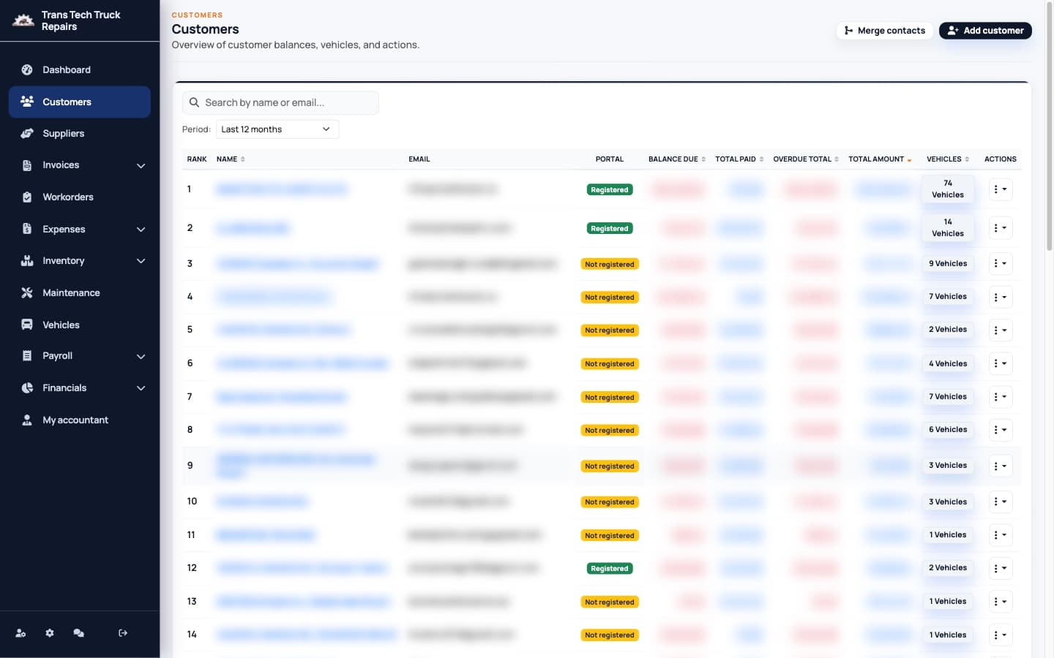The height and width of the screenshot is (658, 1054).
Task: Open the '6 Vehicles' badge for rank 8
Action: pyautogui.click(x=948, y=429)
